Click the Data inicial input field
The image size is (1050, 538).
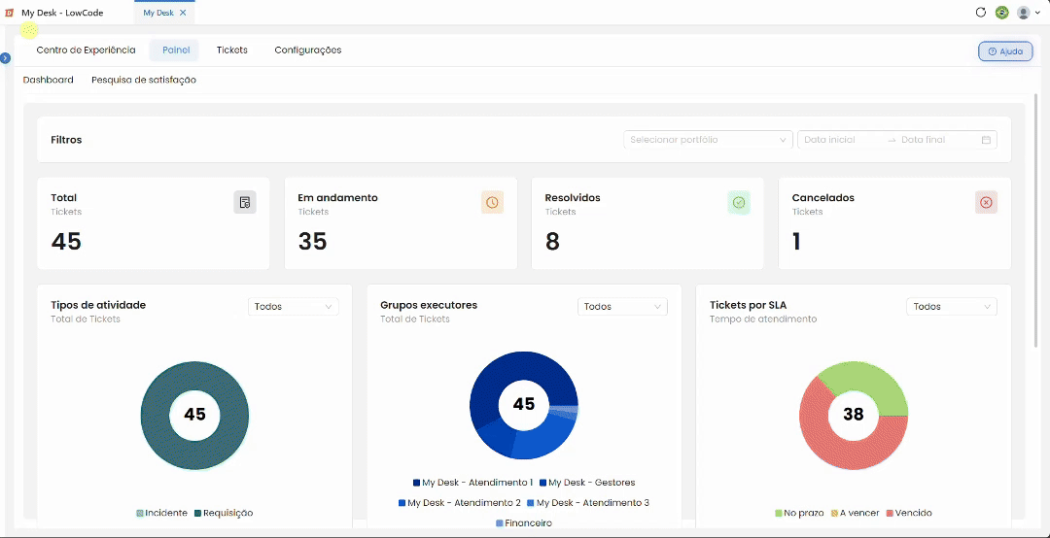click(x=840, y=140)
